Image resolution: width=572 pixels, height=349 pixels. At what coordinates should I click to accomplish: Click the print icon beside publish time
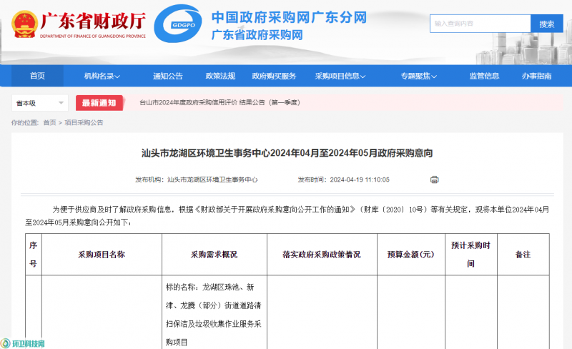tap(434, 180)
